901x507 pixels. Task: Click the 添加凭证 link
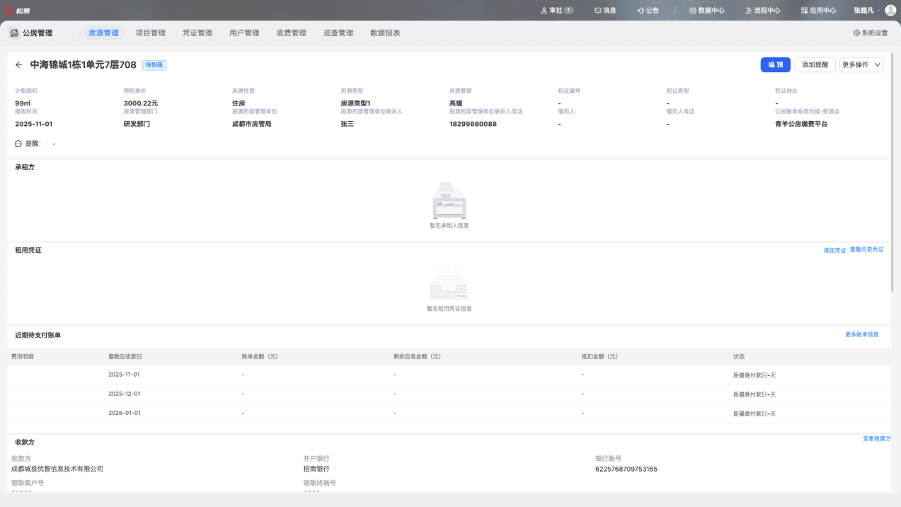[x=834, y=250]
